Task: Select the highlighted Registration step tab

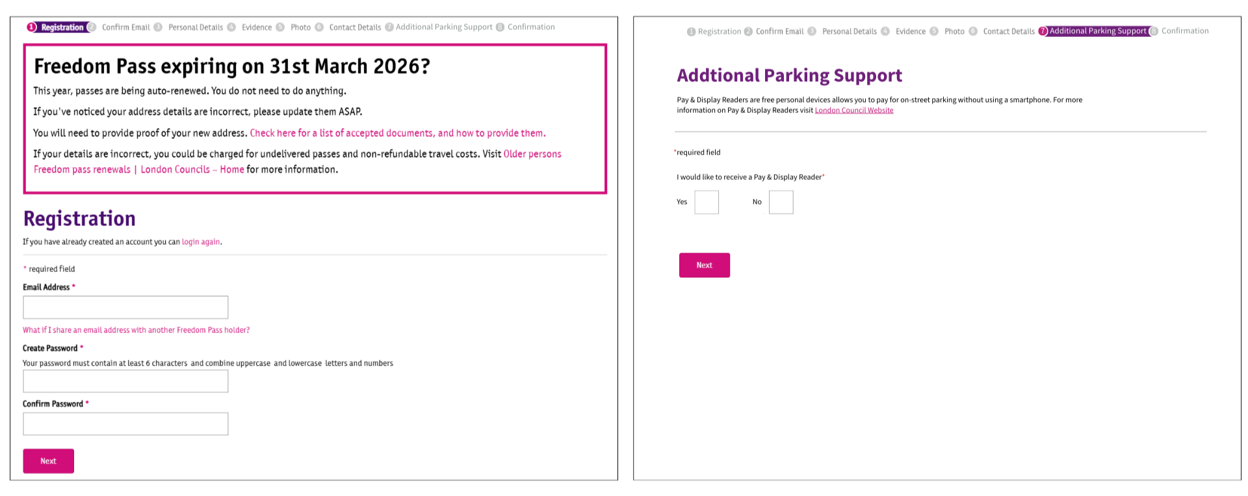Action: click(62, 27)
